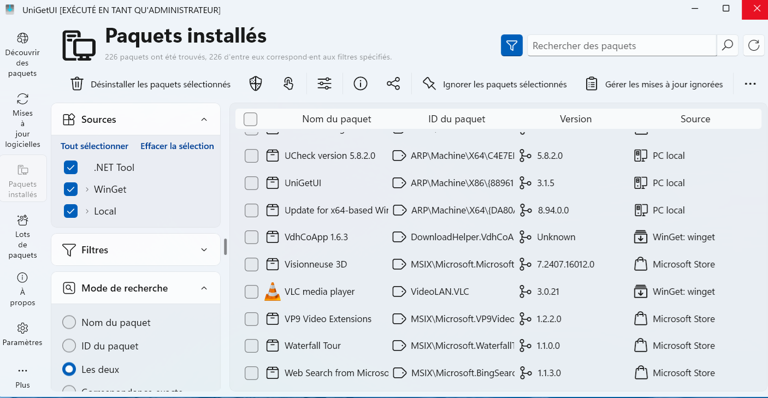
Task: Open toolbar overflow three-dots menu
Action: tap(751, 84)
